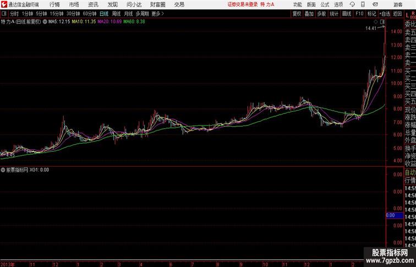Viewport: 416px width, 267px height.
Task: Select the 日线 daily chart tab
Action: click(104, 14)
